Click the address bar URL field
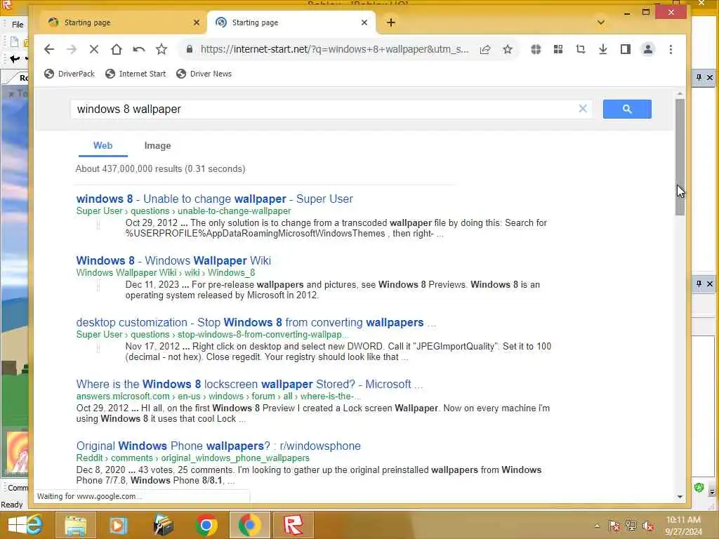719x539 pixels. 335,49
